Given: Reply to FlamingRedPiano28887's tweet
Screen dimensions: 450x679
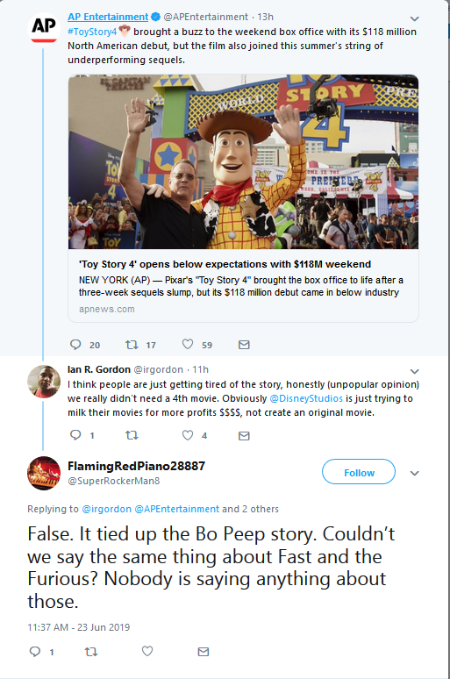Looking at the screenshot, I should [x=35, y=651].
